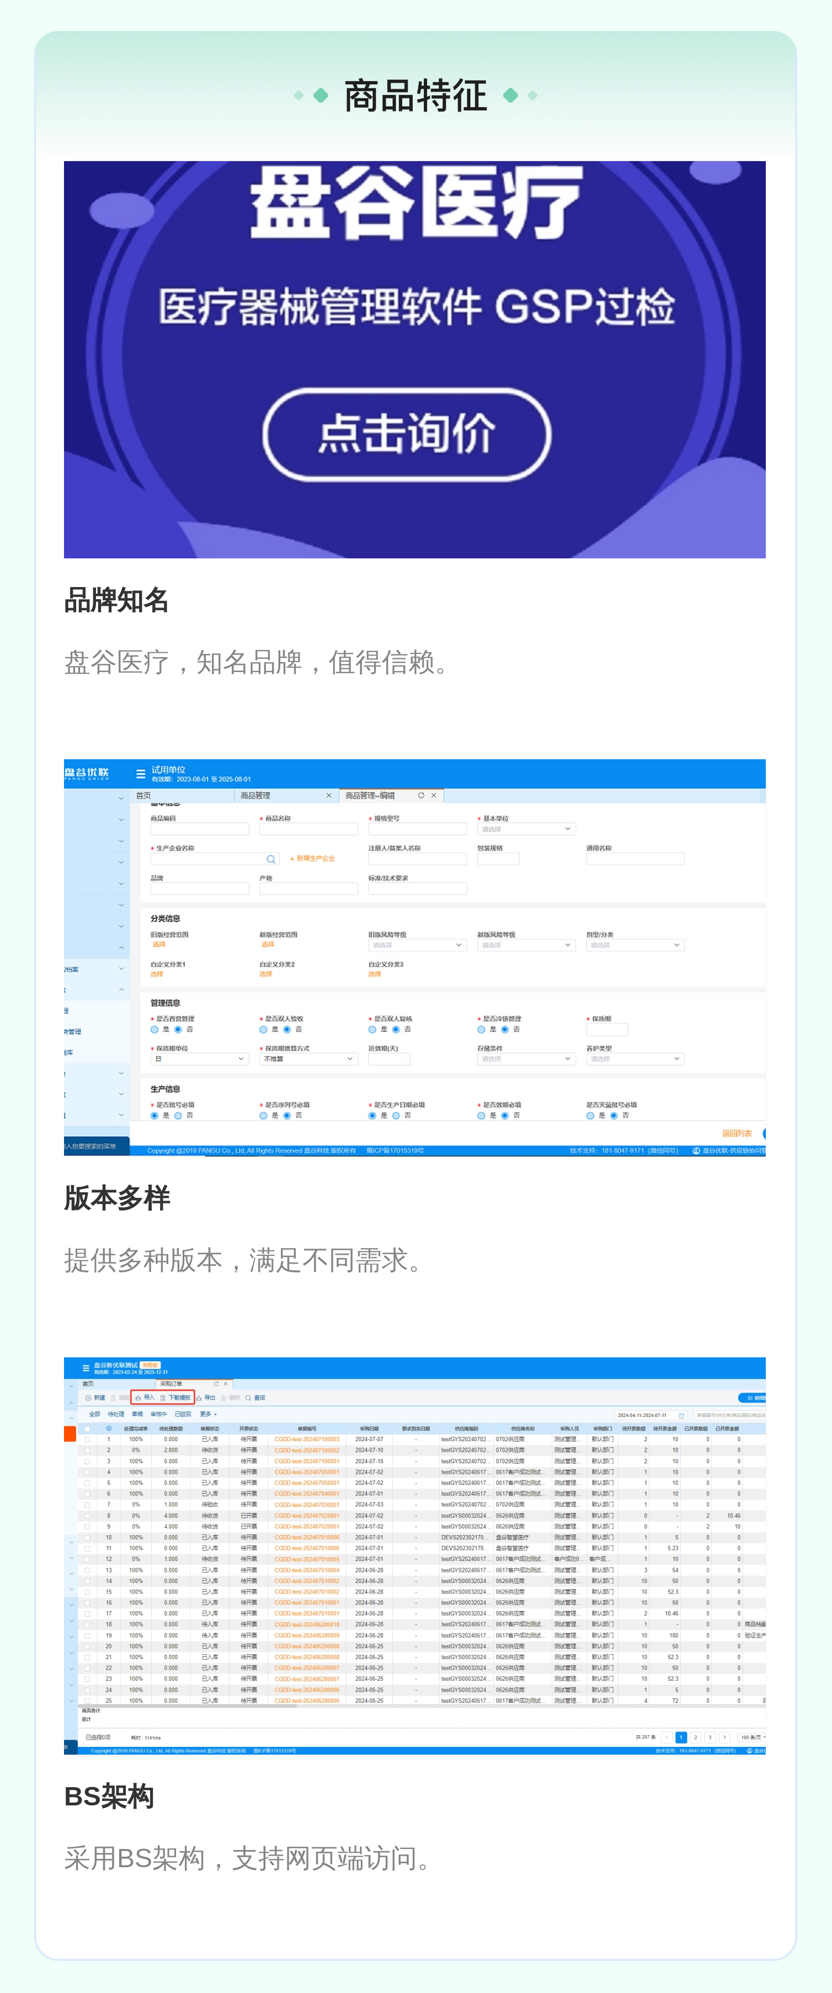Click calendar icon beside date range 2024-04-11

pos(682,1415)
